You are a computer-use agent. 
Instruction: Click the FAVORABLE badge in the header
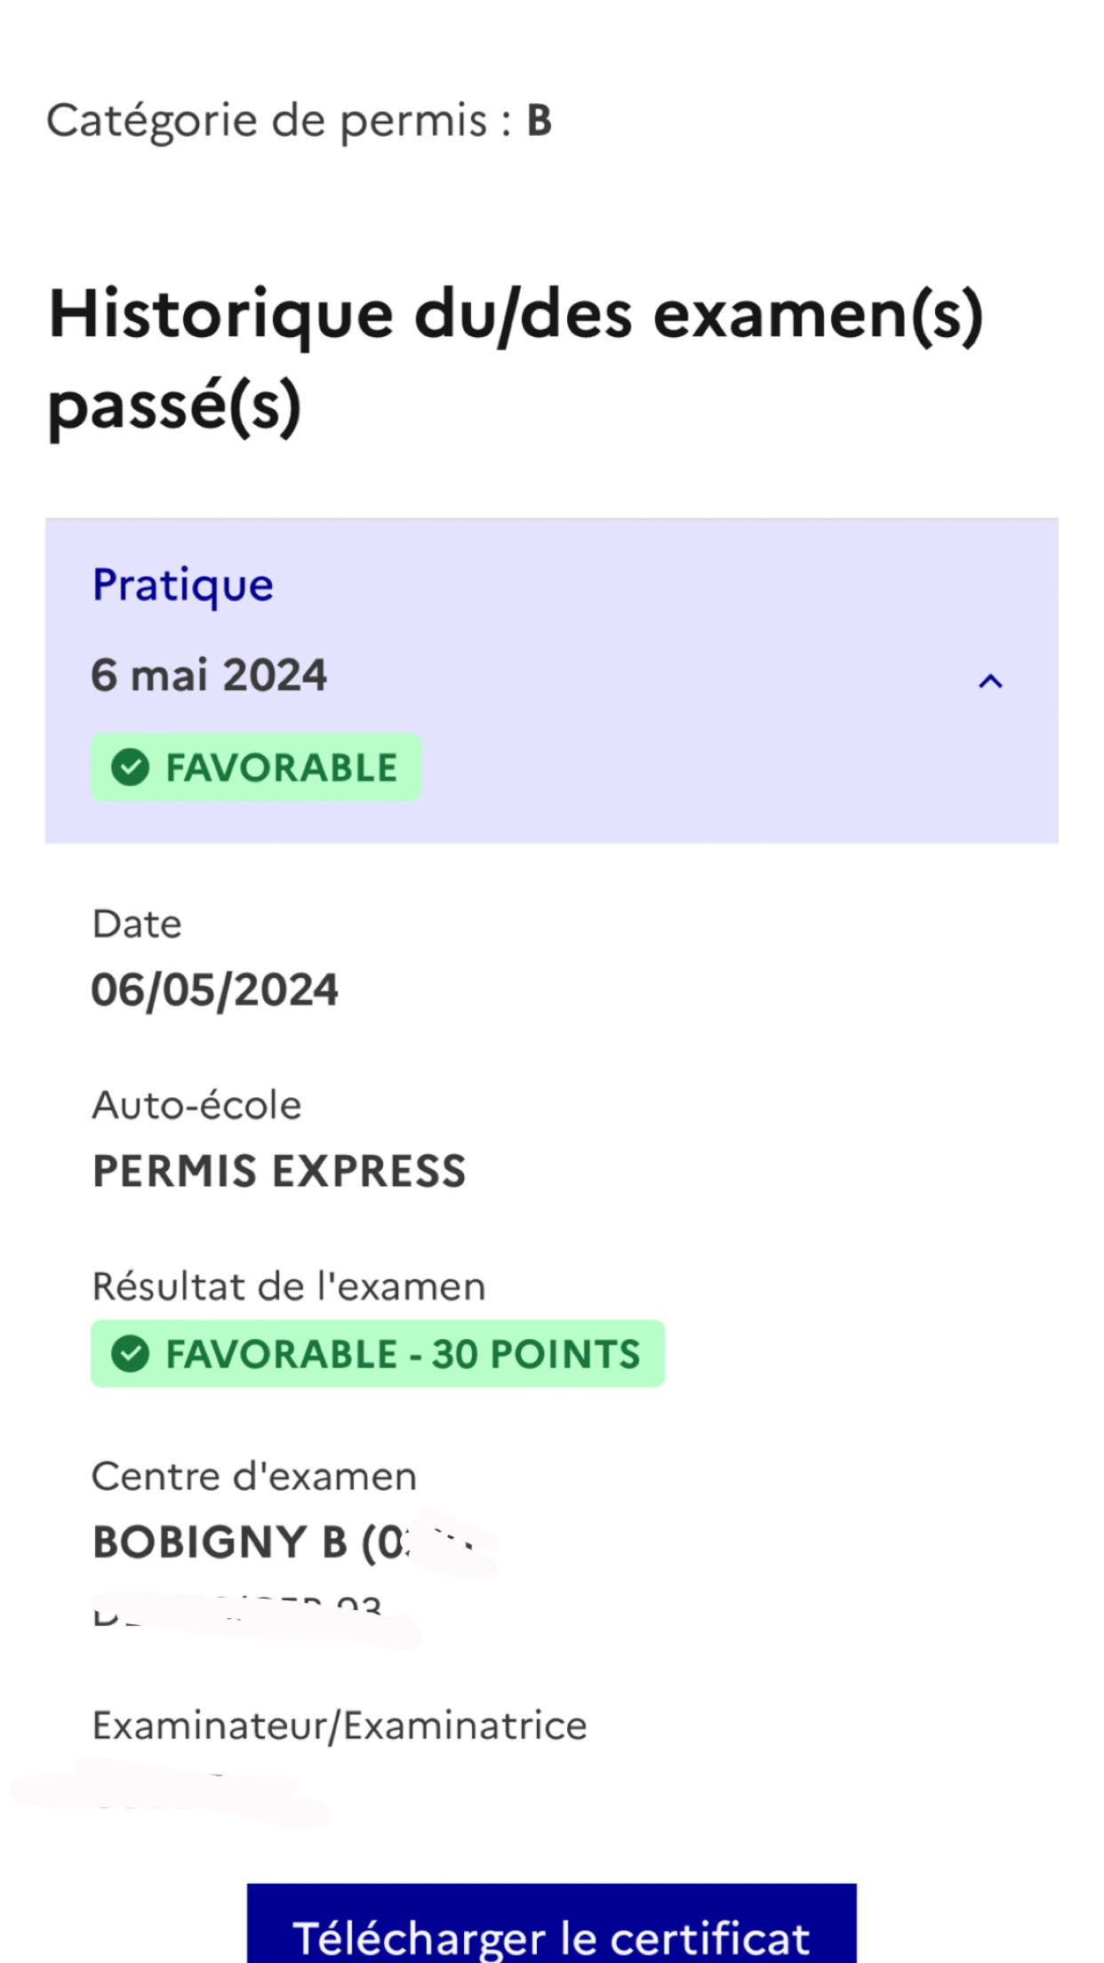coord(256,767)
